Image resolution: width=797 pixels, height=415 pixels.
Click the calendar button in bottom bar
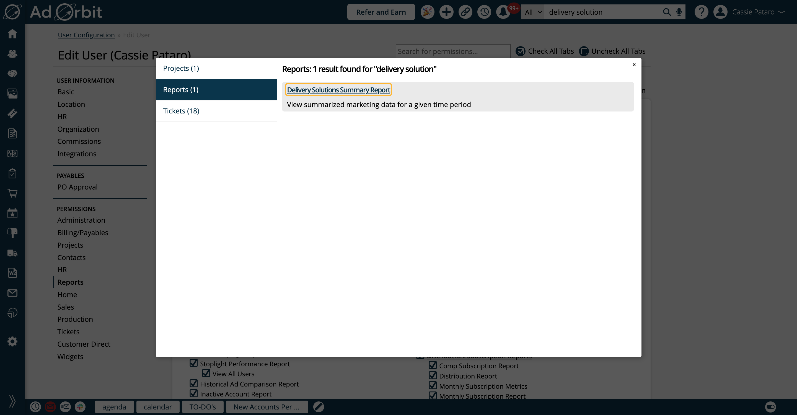click(157, 407)
